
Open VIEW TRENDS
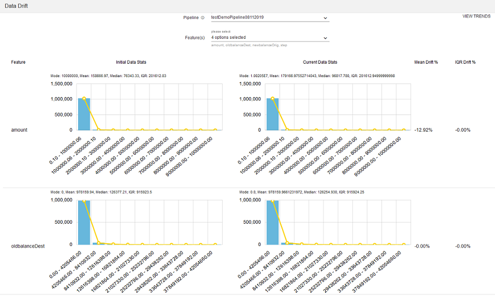click(476, 16)
